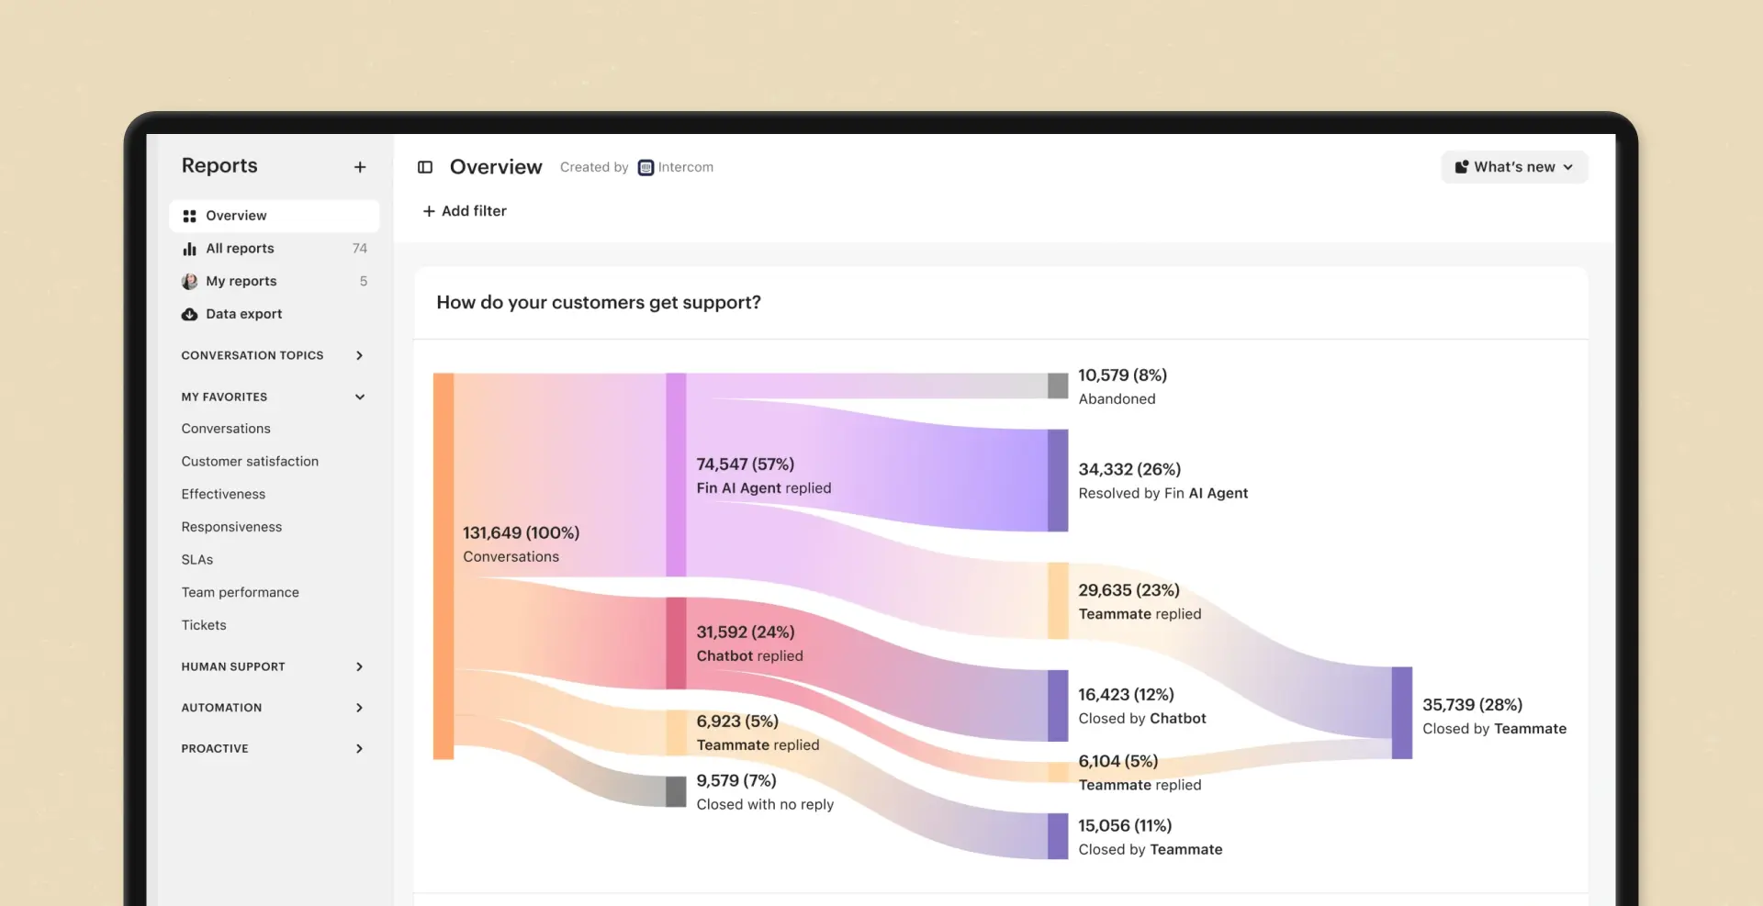Click the Data export cloud icon
1763x906 pixels.
point(189,314)
